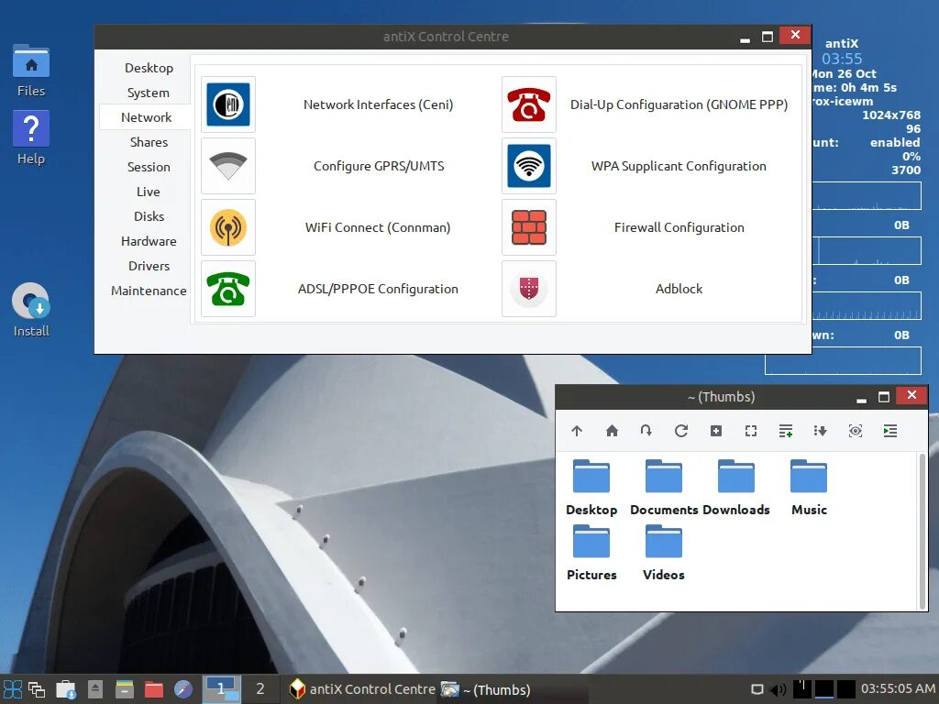The image size is (939, 704).
Task: Go to home folder in Thumbs toolbar
Action: [x=612, y=431]
